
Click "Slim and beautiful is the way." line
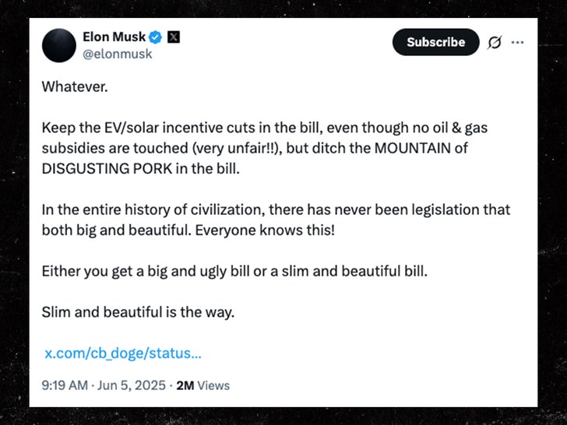(x=138, y=312)
